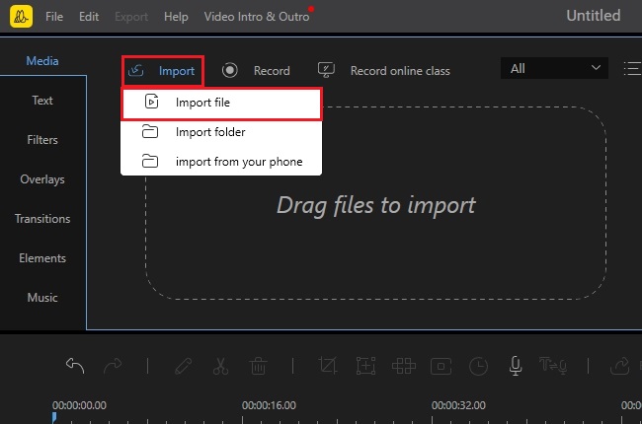Open the File menu

coord(54,17)
